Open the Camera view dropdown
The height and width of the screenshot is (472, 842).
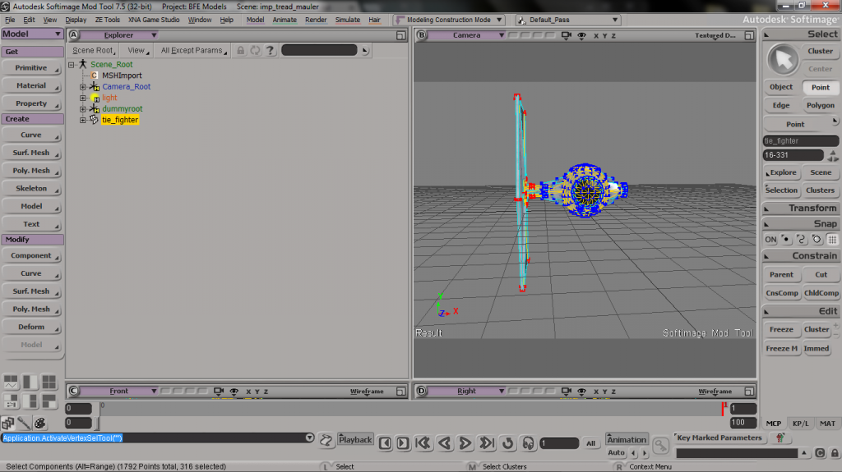coord(466,35)
